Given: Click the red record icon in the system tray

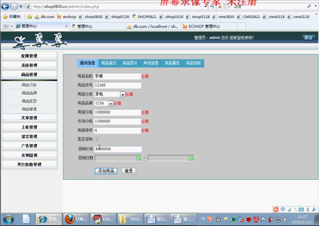Looking at the screenshot, I should pos(249,220).
